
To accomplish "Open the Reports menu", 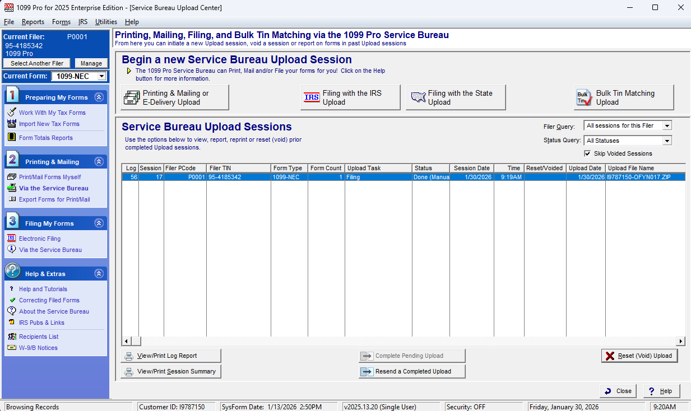I will tap(33, 22).
